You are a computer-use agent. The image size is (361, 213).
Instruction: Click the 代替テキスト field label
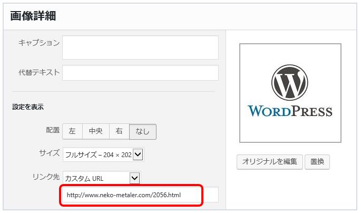coord(39,72)
